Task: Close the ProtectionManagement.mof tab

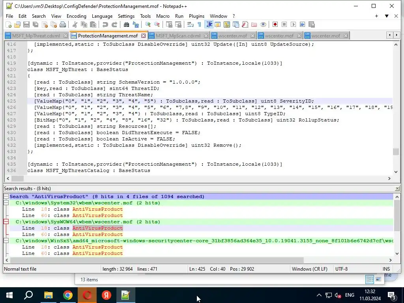Action: pos(143,36)
